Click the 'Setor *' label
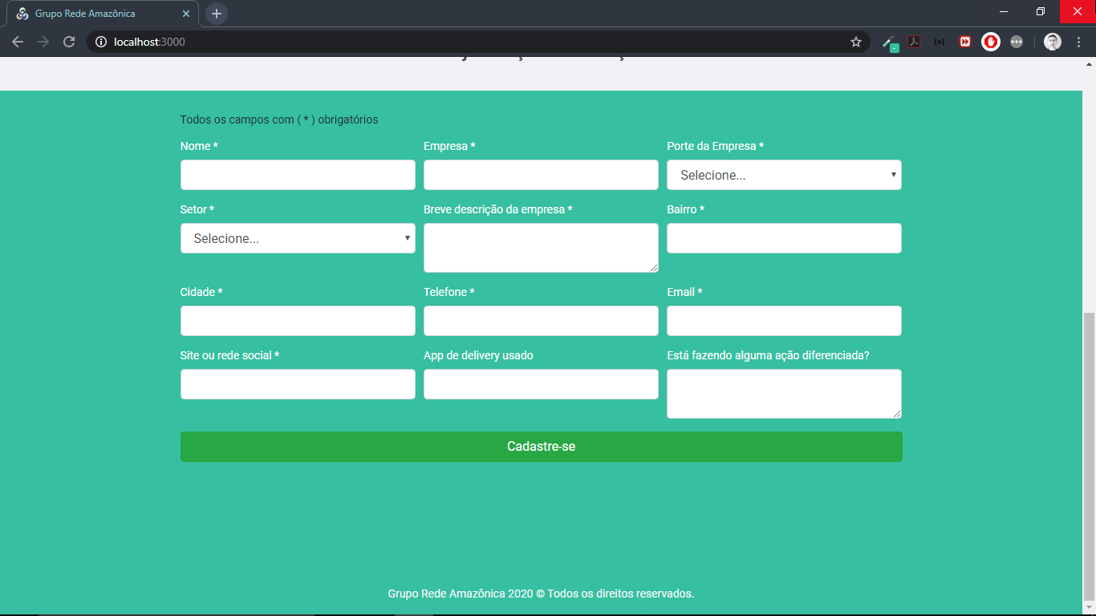Image resolution: width=1096 pixels, height=616 pixels. pos(197,209)
